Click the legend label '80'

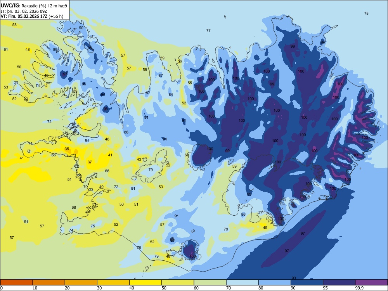(261, 288)
